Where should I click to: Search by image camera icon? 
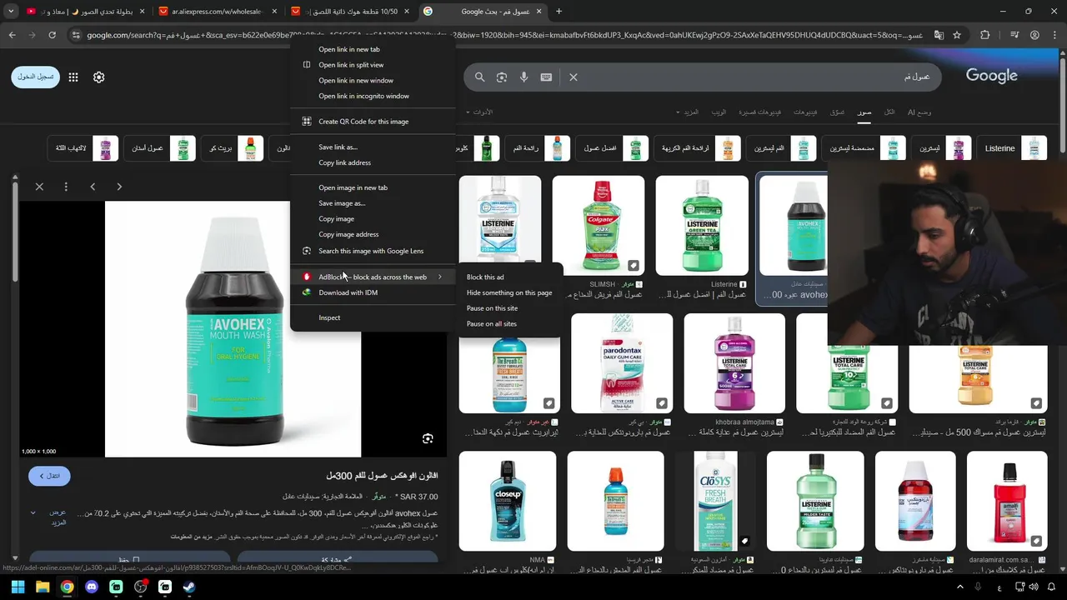502,77
